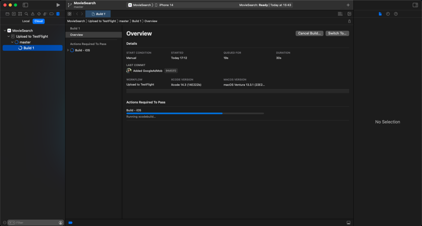This screenshot has width=422, height=226.
Task: Click Upload to TestFlight breadcrumb
Action: pos(102,21)
